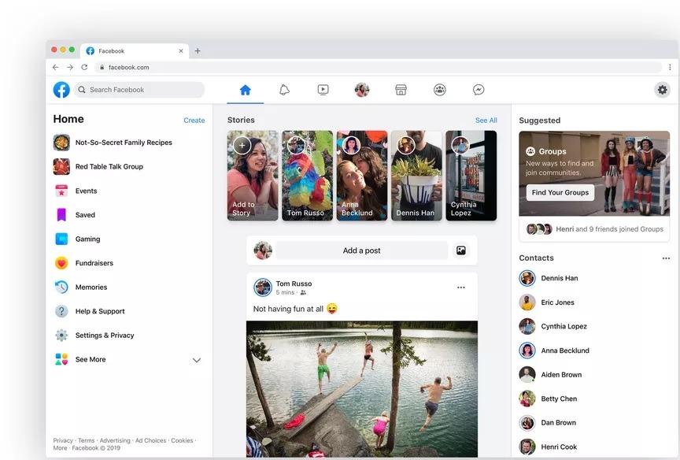Open Contacts three-dot options
Screen dimensions: 680x460
(666, 258)
